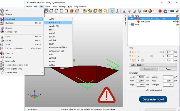Toggle the Z cut plane button
This screenshot has height=111, width=180.
134,60
